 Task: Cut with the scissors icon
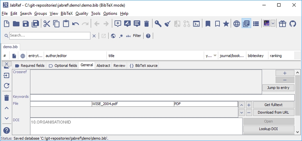pos(47,24)
